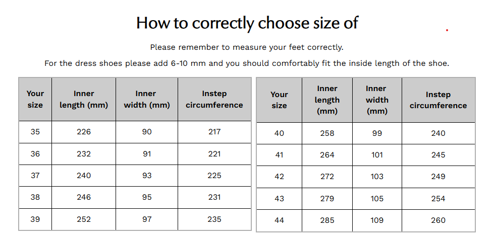Select inner length value 272
Viewport: 494px width, 246px height.
click(x=327, y=177)
